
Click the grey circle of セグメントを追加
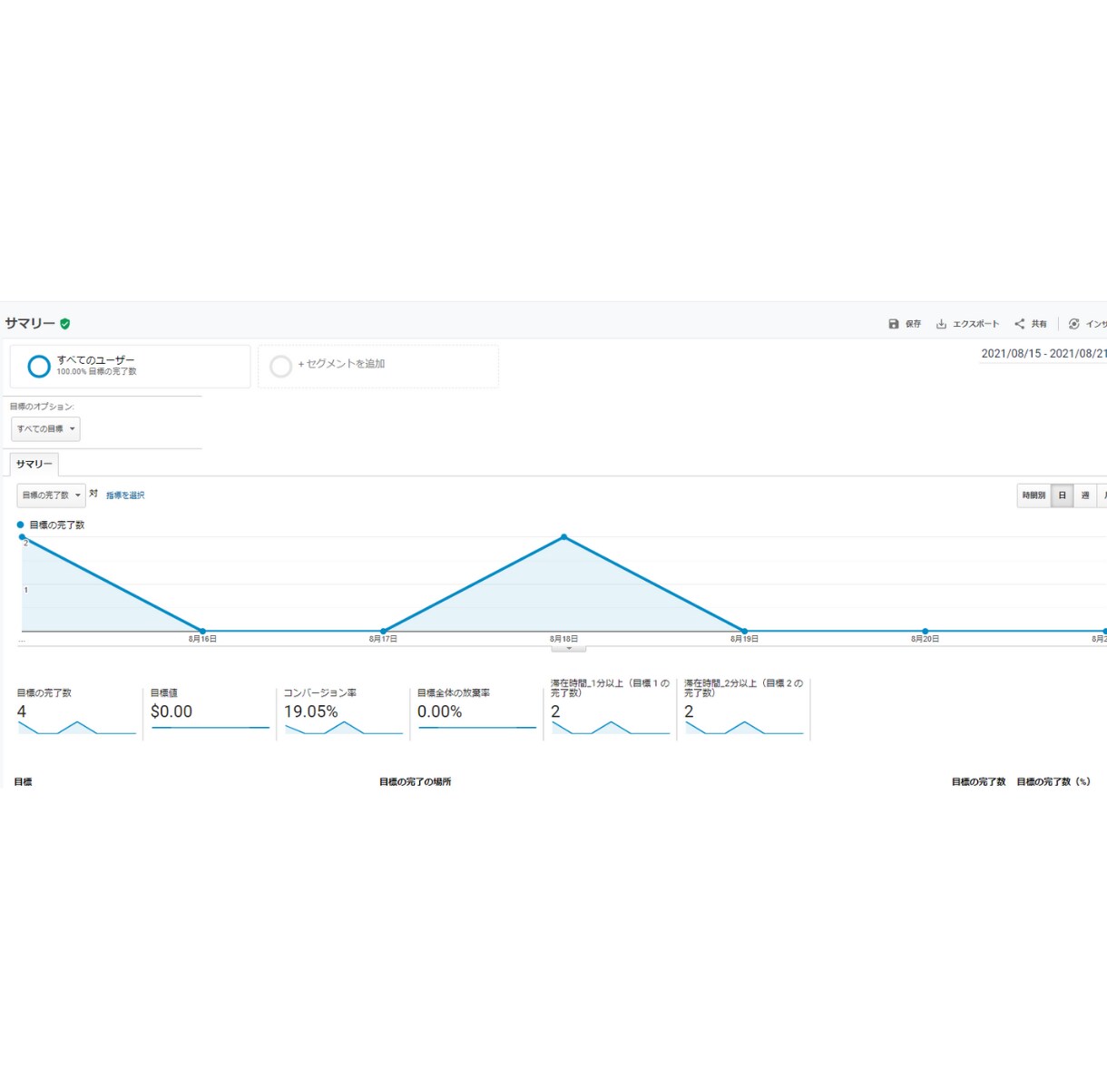tap(281, 366)
